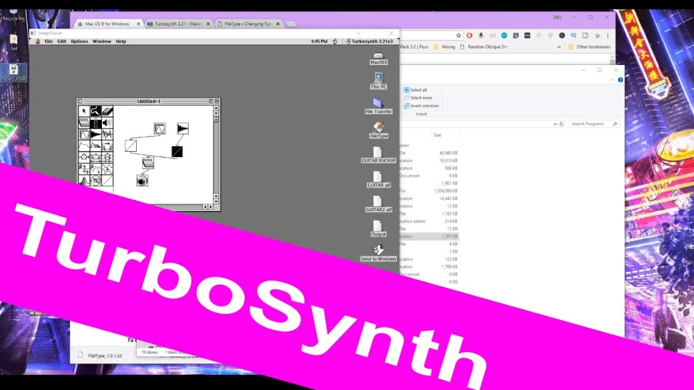Select the arrow pointer tool in Turbosynth palette

pyautogui.click(x=84, y=111)
